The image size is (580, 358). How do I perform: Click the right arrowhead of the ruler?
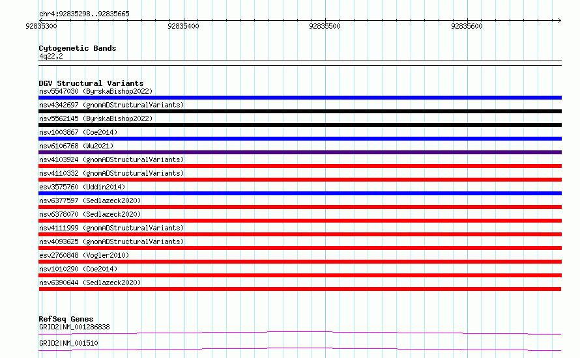pos(559,20)
